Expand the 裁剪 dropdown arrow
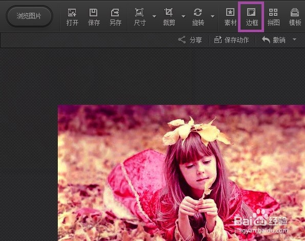 183,16
